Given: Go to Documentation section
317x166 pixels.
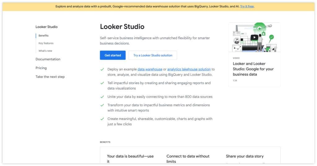Looking at the screenshot, I should tap(48, 59).
